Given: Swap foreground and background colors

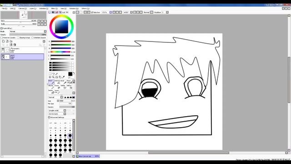Looking at the screenshot, I should [74, 73].
